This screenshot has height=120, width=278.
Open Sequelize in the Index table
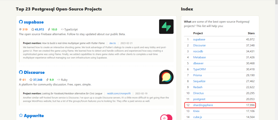click(199, 81)
